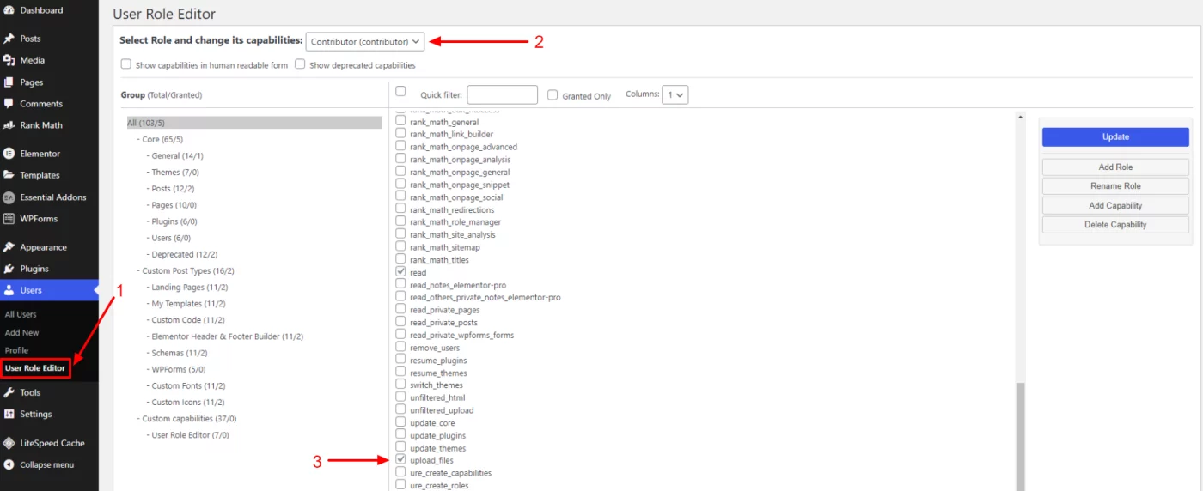Check rank_math_sitemap capability checkbox
The width and height of the screenshot is (1203, 491).
point(400,247)
